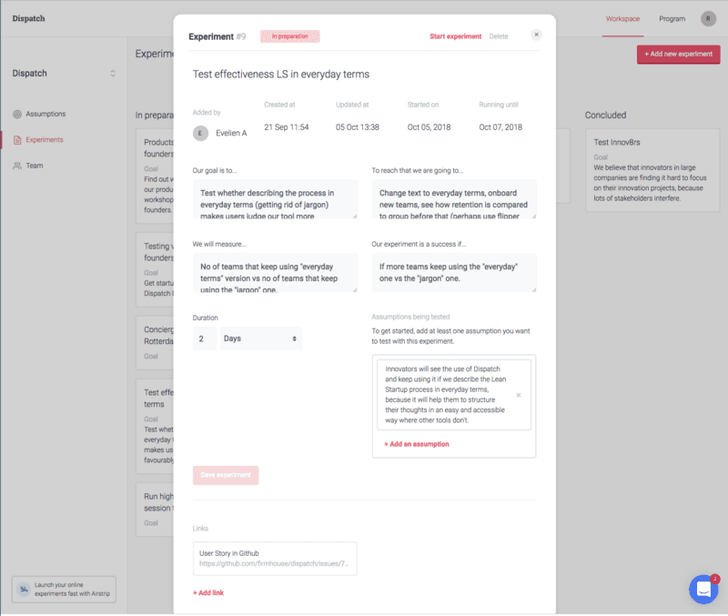Click the To reach that text area
The width and height of the screenshot is (728, 616).
coord(453,199)
